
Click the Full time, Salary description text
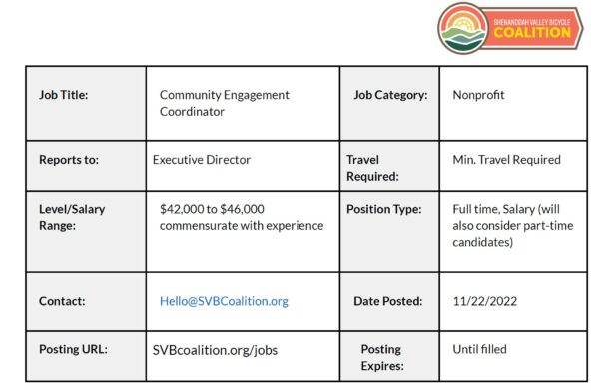(x=513, y=225)
